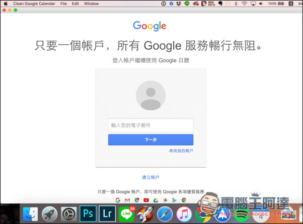Open the File menu

(63, 4)
